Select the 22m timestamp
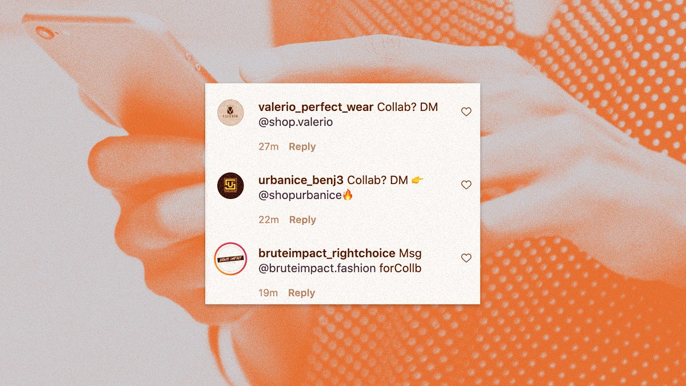686x386 pixels. click(269, 220)
